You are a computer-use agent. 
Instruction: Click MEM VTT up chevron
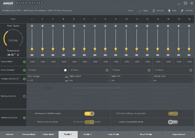pyautogui.click(x=150, y=77)
